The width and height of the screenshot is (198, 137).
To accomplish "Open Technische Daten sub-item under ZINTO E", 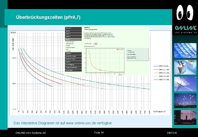I will [70, 44].
